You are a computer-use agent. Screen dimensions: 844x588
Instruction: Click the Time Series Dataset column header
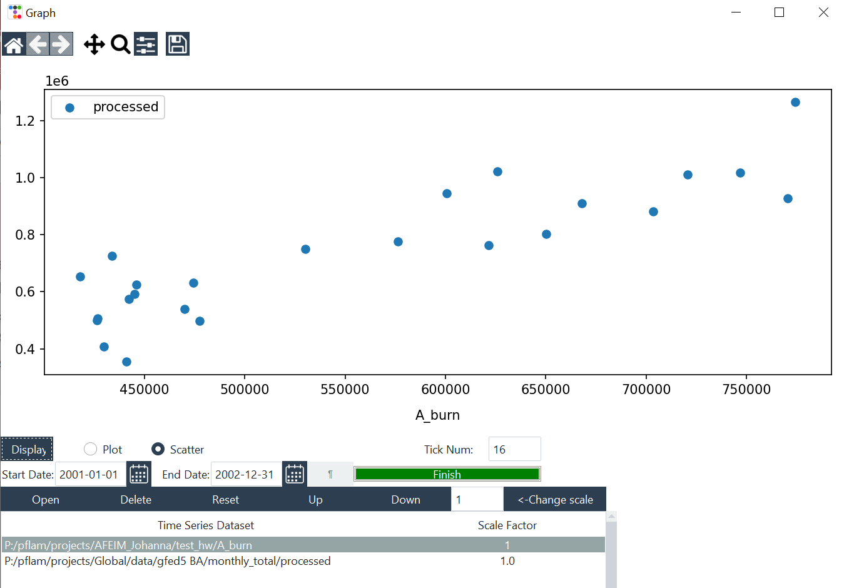tap(206, 525)
